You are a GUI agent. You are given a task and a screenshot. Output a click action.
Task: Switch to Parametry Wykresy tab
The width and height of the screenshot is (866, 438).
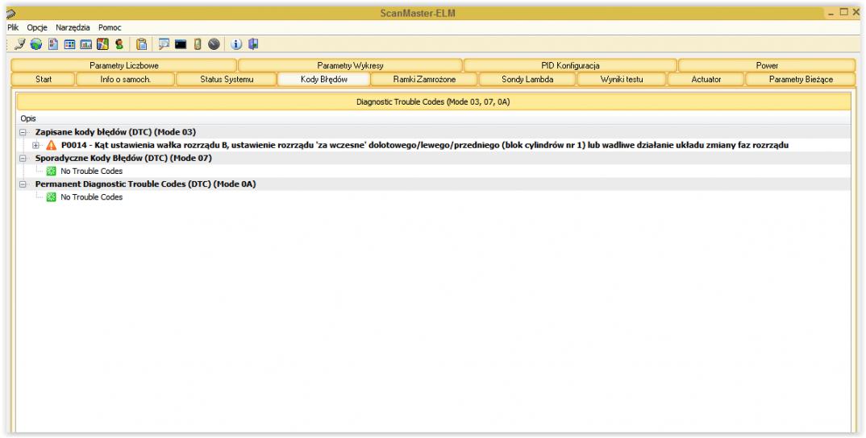point(350,65)
